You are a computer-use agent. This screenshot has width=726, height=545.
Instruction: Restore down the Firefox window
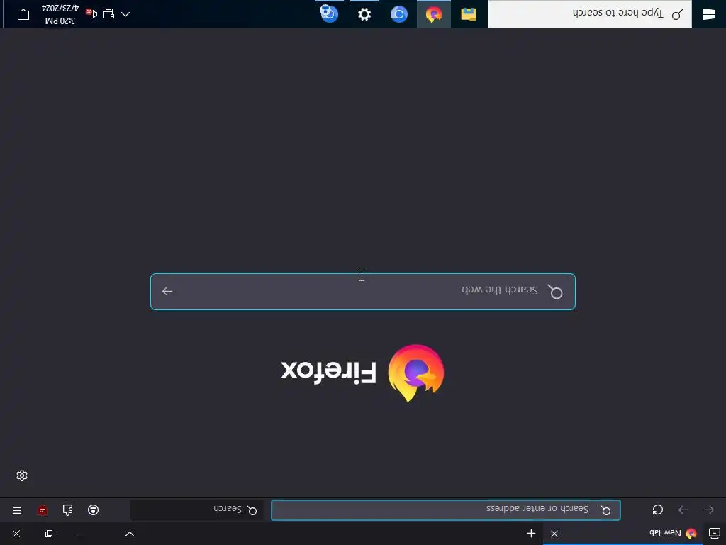tap(49, 534)
